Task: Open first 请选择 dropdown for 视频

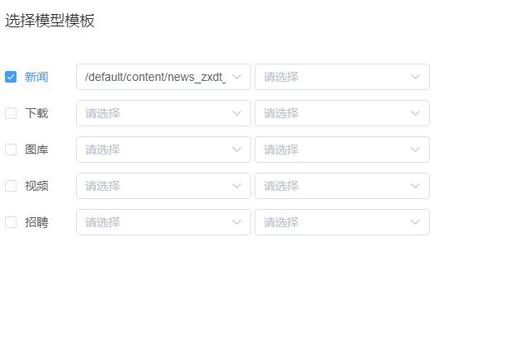Action: tap(163, 186)
